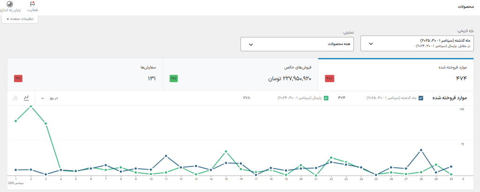The image size is (480, 192).
Task: Click the blue data point on day 28
Action: [421, 150]
